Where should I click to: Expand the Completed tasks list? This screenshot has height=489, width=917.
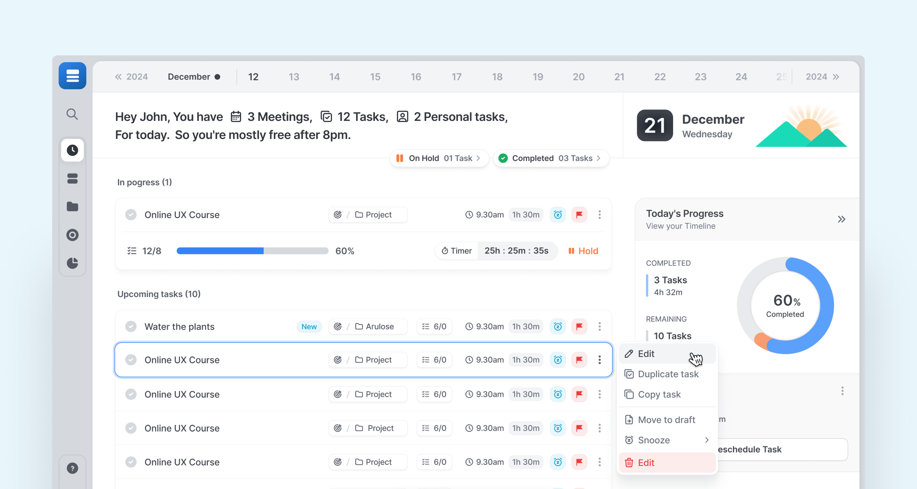pos(551,158)
